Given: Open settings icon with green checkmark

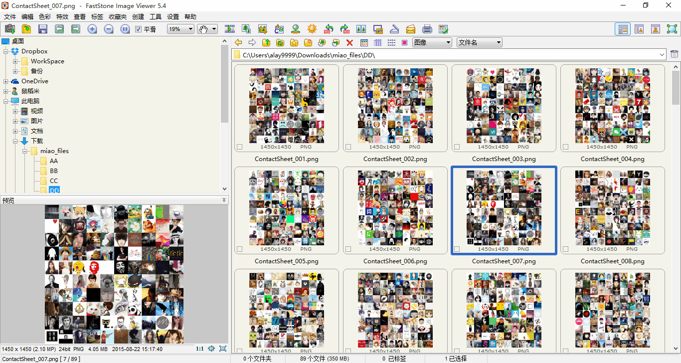Looking at the screenshot, I should tap(444, 29).
